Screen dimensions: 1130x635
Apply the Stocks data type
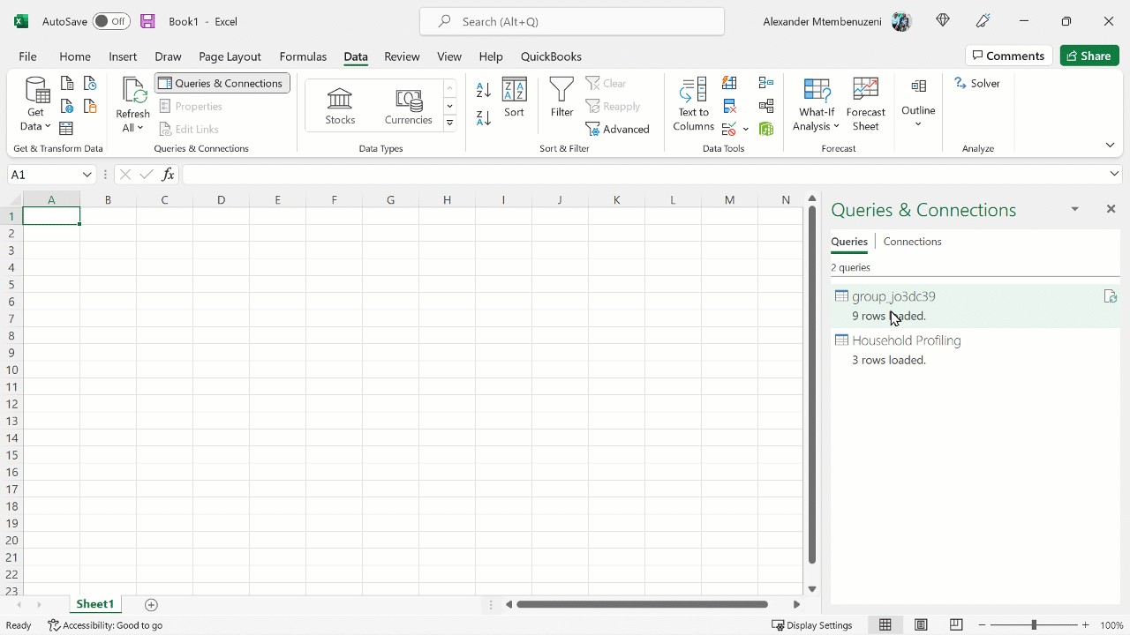pos(340,104)
